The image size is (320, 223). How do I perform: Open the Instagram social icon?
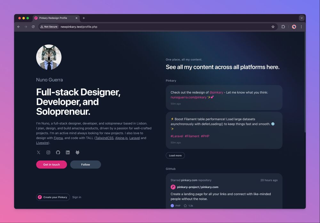click(x=48, y=152)
